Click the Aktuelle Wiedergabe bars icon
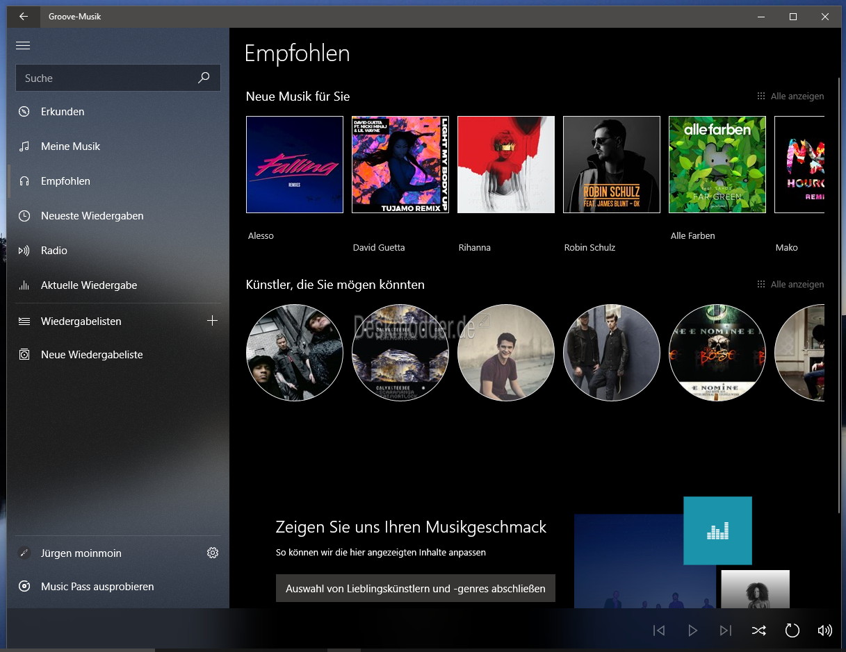The image size is (846, 652). [24, 285]
